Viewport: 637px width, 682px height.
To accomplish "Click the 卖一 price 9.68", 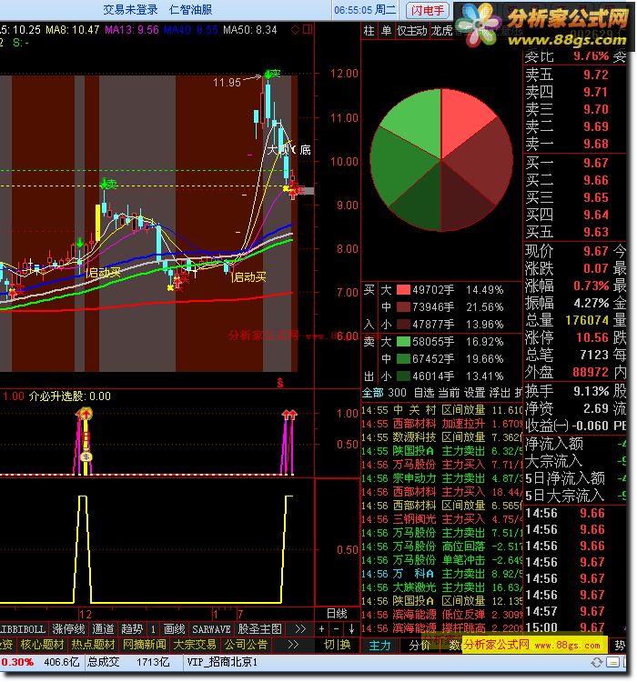I will tap(596, 144).
